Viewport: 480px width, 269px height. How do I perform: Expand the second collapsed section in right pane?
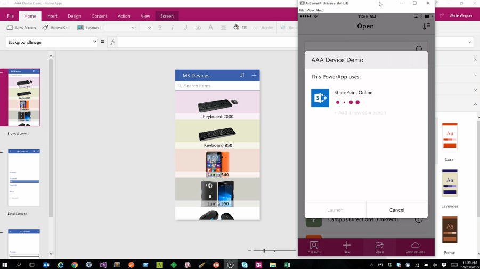475,89
